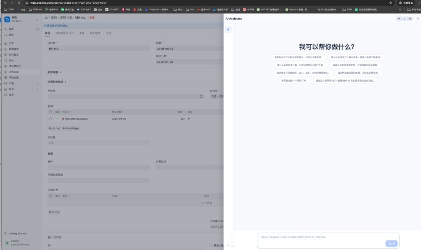Open the ChatGPT bookmark
This screenshot has width=421, height=250.
coord(112,9)
